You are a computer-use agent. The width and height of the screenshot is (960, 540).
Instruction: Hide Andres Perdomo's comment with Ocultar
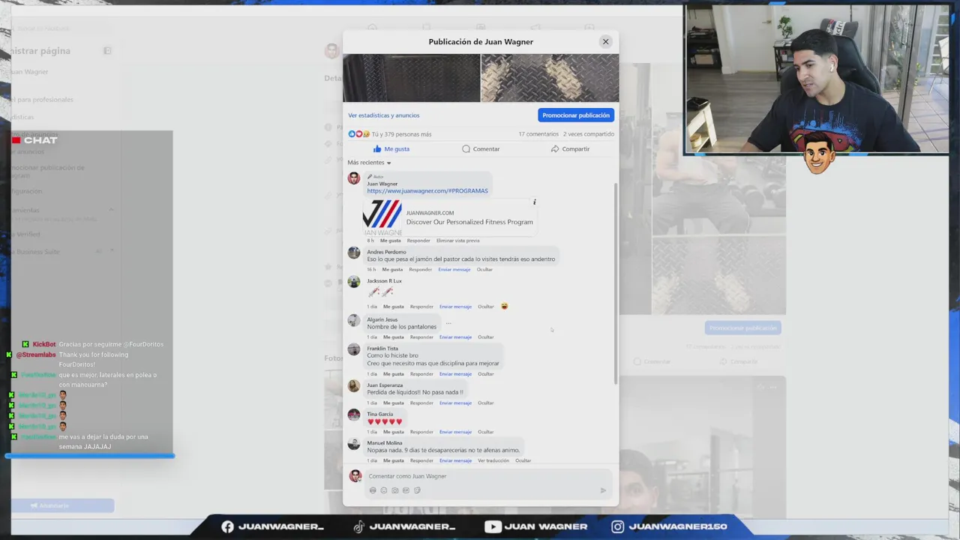(x=484, y=270)
